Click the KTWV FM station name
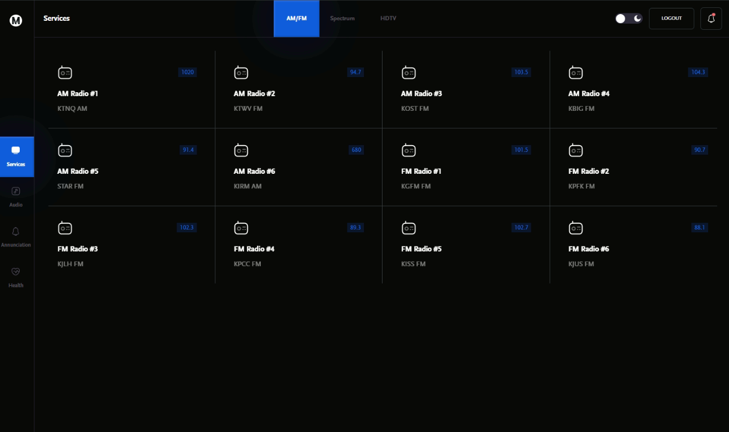The height and width of the screenshot is (432, 729). coord(248,109)
